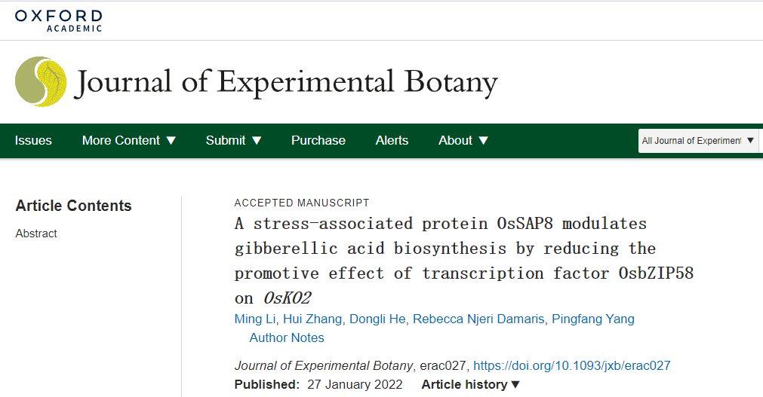This screenshot has width=763, height=397.
Task: Click the Oxford Academic logo
Action: [58, 20]
